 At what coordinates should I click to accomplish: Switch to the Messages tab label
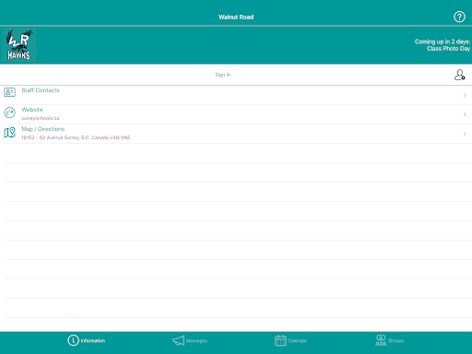tap(196, 341)
